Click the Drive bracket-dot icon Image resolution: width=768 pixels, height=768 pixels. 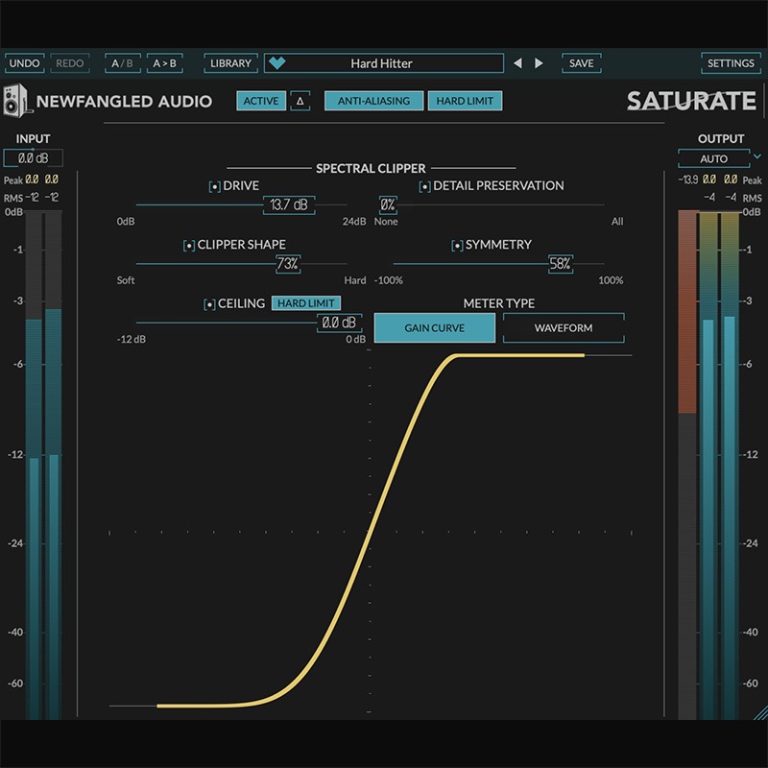point(214,186)
